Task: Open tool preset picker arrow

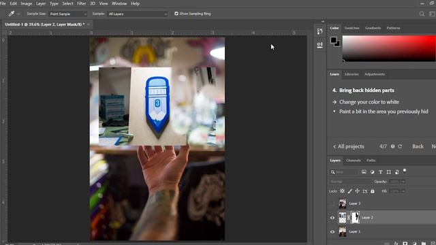Action: pyautogui.click(x=18, y=14)
